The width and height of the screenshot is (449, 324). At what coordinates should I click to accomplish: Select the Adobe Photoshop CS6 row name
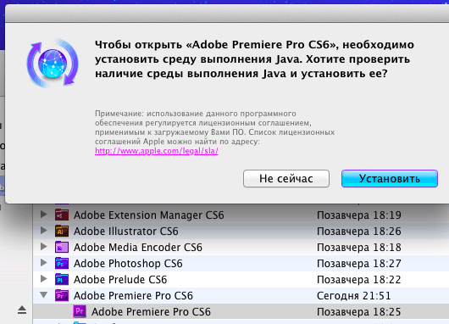128,264
